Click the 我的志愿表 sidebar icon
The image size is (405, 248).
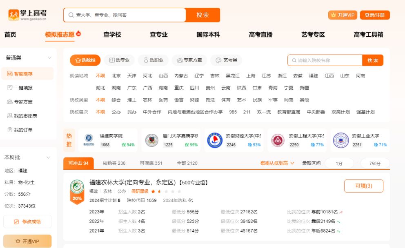point(10,115)
